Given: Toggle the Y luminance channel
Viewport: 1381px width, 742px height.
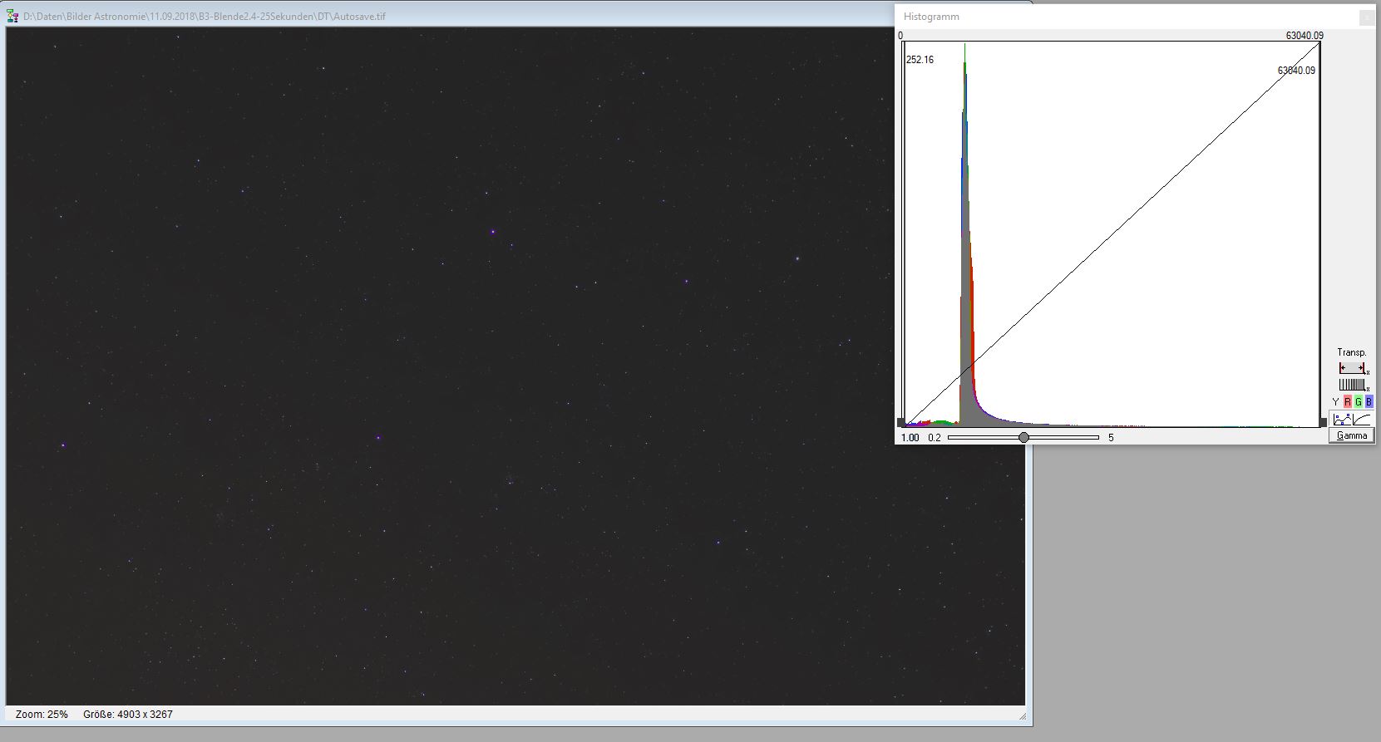Looking at the screenshot, I should point(1336,402).
